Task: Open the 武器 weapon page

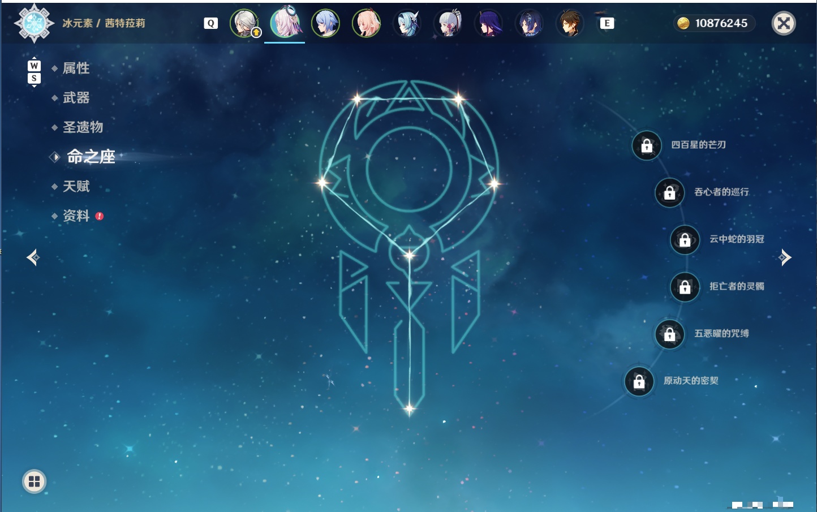Action: 76,98
